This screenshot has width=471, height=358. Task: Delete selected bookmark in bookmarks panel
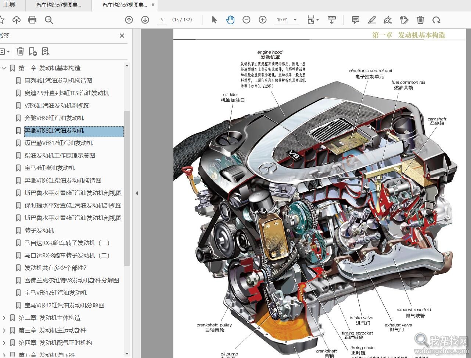coord(21,51)
